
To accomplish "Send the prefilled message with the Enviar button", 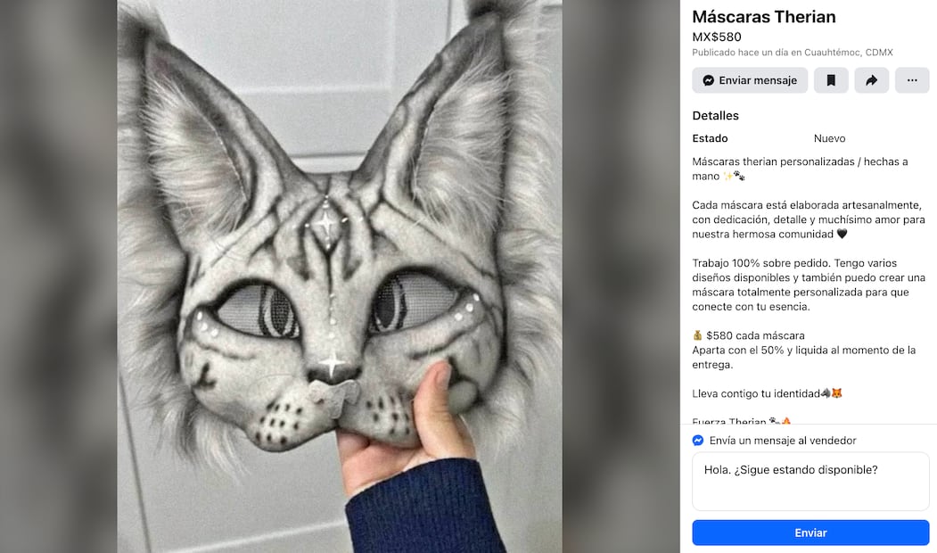I will pos(810,532).
